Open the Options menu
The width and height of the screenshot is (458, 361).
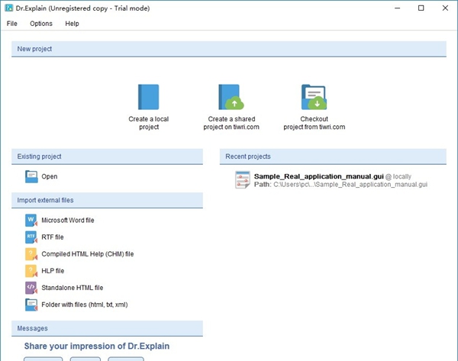(x=41, y=24)
